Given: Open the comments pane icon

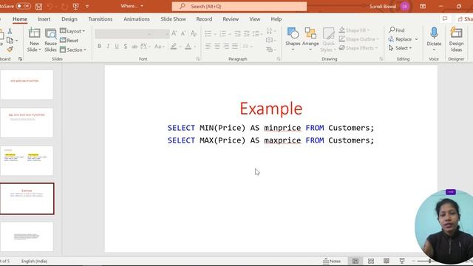Looking at the screenshot, I should 445,18.
